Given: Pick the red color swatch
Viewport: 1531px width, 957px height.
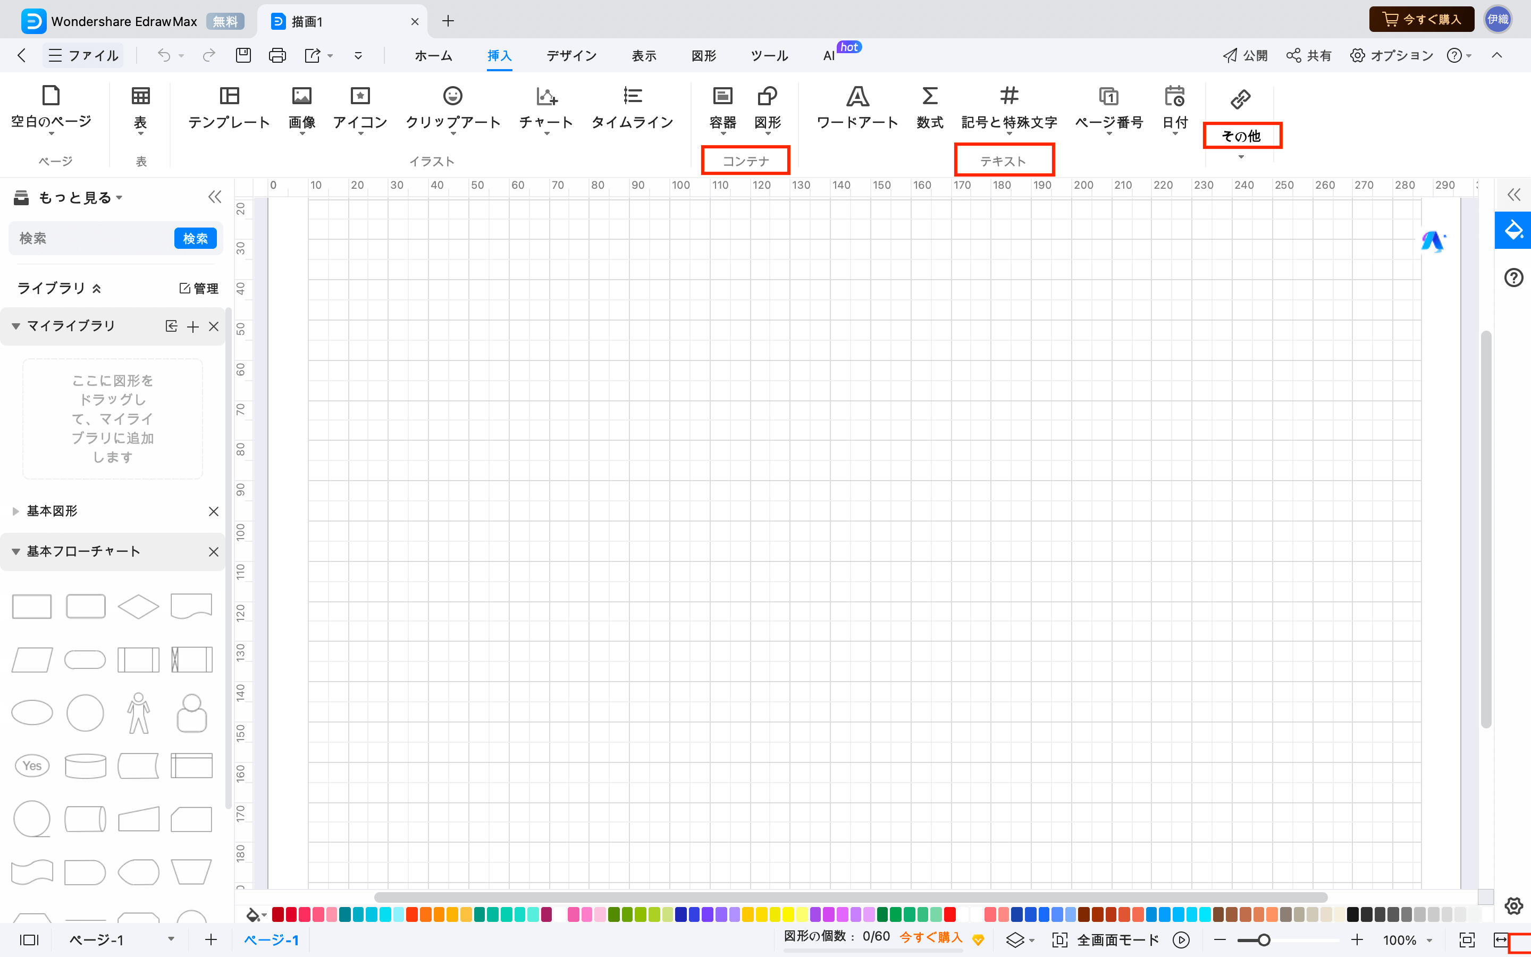Looking at the screenshot, I should (x=949, y=914).
